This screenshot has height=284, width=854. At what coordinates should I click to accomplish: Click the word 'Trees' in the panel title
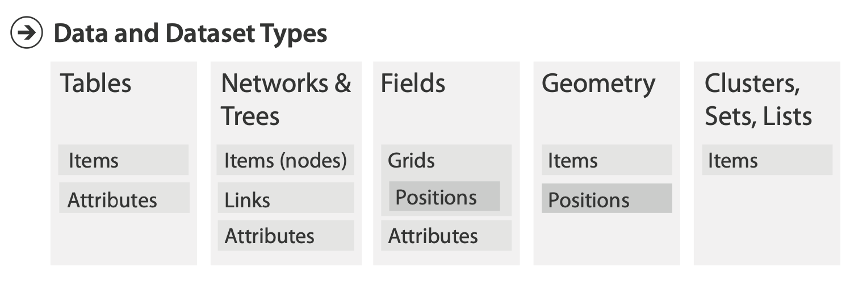(250, 116)
